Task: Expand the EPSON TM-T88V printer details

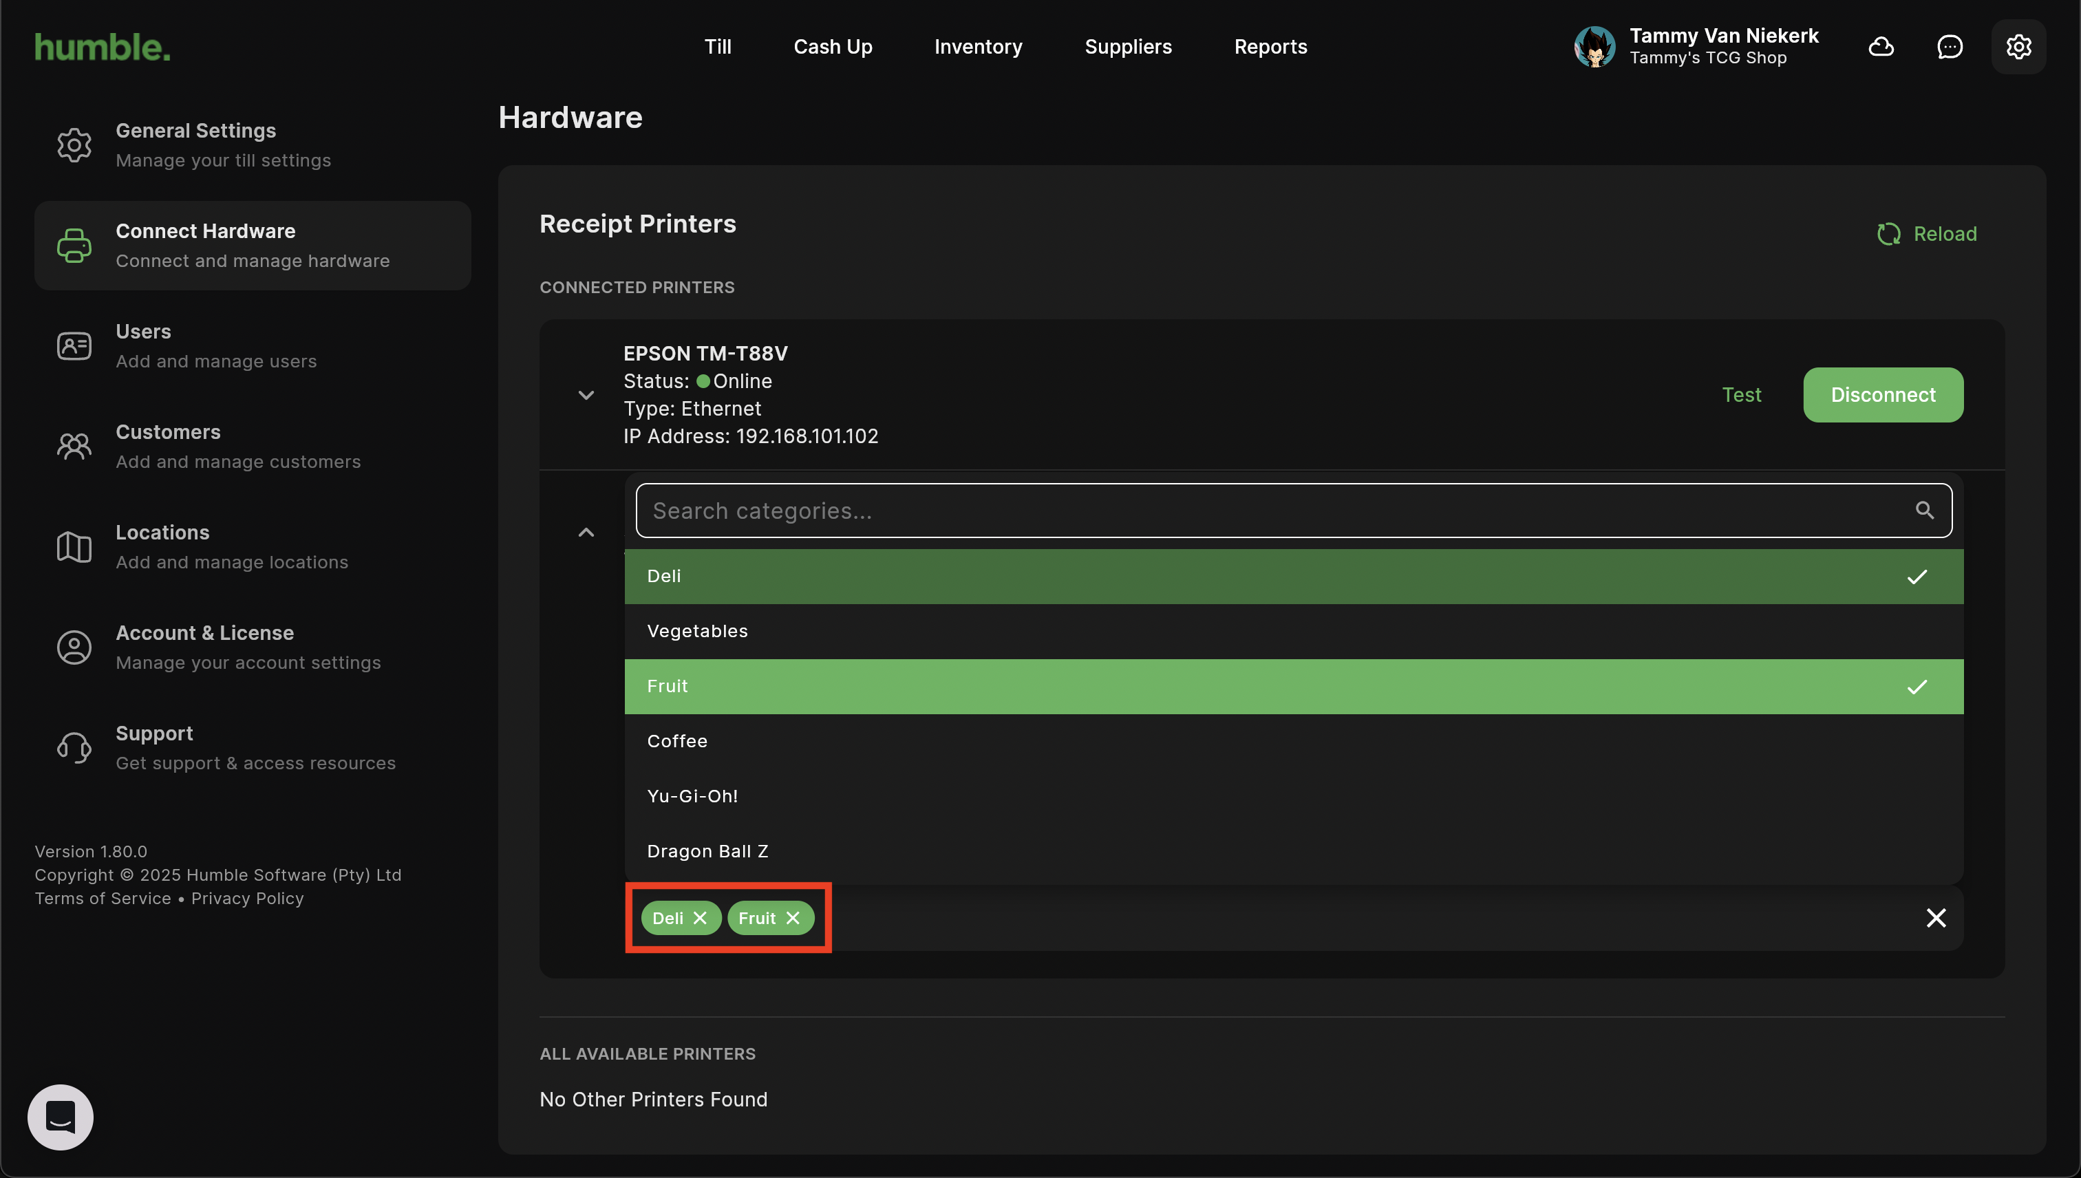Action: click(x=586, y=396)
